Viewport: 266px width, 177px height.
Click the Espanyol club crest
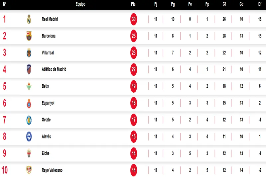click(29, 103)
